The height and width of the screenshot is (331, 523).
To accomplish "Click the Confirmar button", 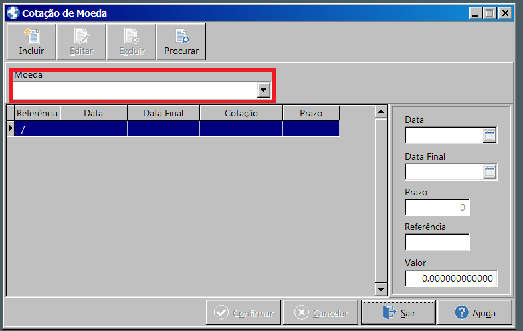I will pos(244,312).
